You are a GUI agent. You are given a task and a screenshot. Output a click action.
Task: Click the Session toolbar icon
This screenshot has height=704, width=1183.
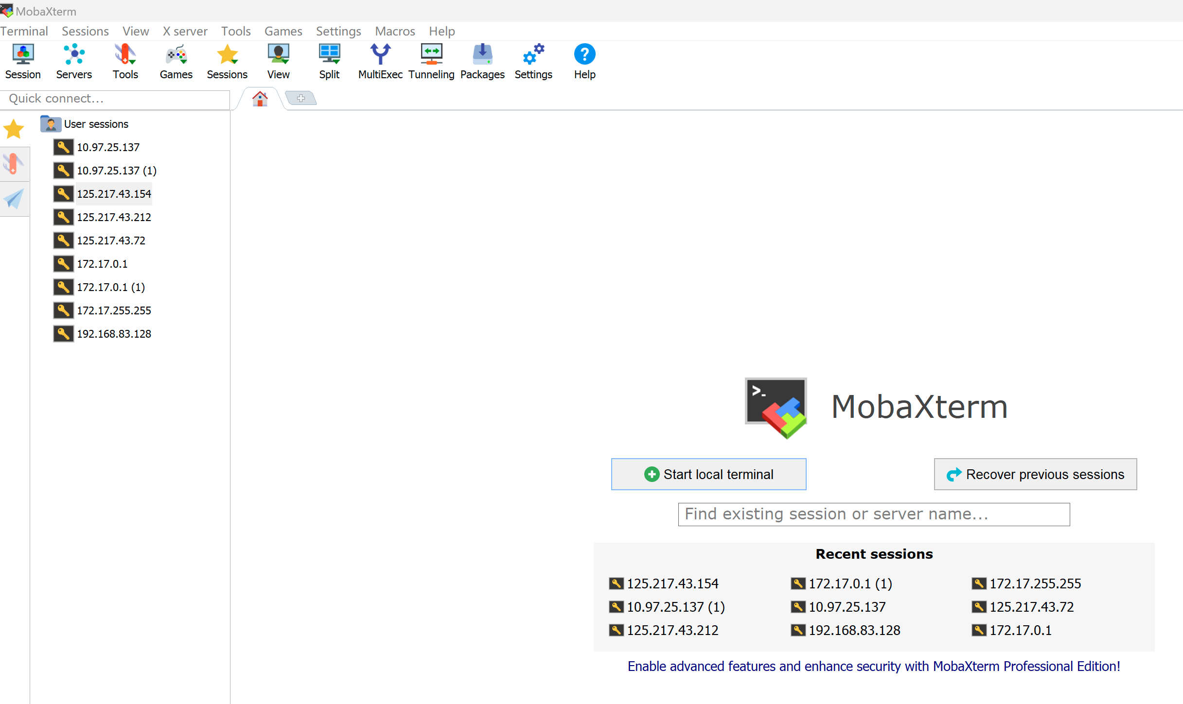click(23, 61)
